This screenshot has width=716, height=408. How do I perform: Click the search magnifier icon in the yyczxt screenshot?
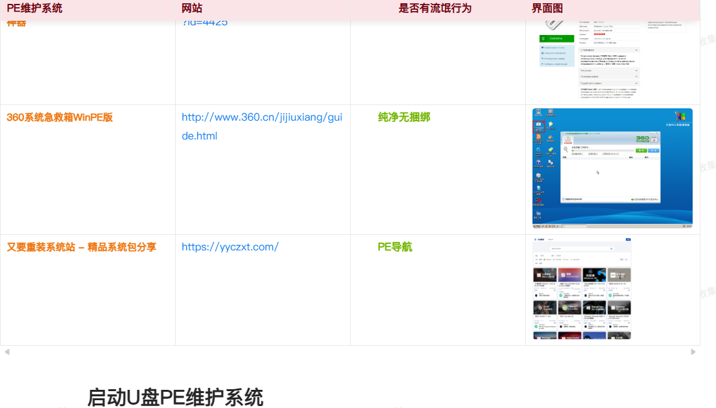(611, 248)
